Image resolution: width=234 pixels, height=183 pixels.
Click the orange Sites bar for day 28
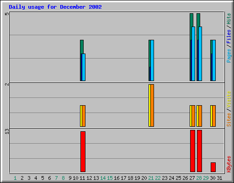[200, 116]
